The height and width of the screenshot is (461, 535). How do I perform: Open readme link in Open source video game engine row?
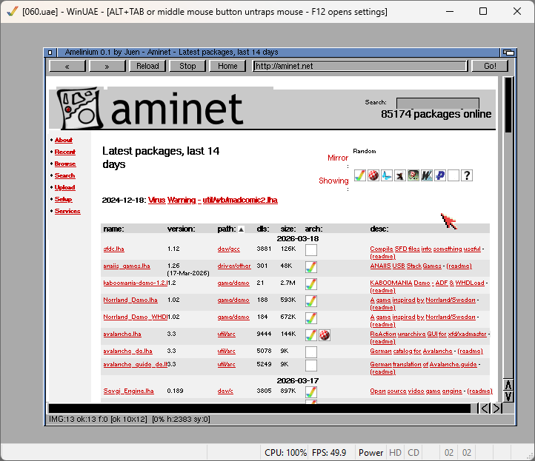coord(479,391)
